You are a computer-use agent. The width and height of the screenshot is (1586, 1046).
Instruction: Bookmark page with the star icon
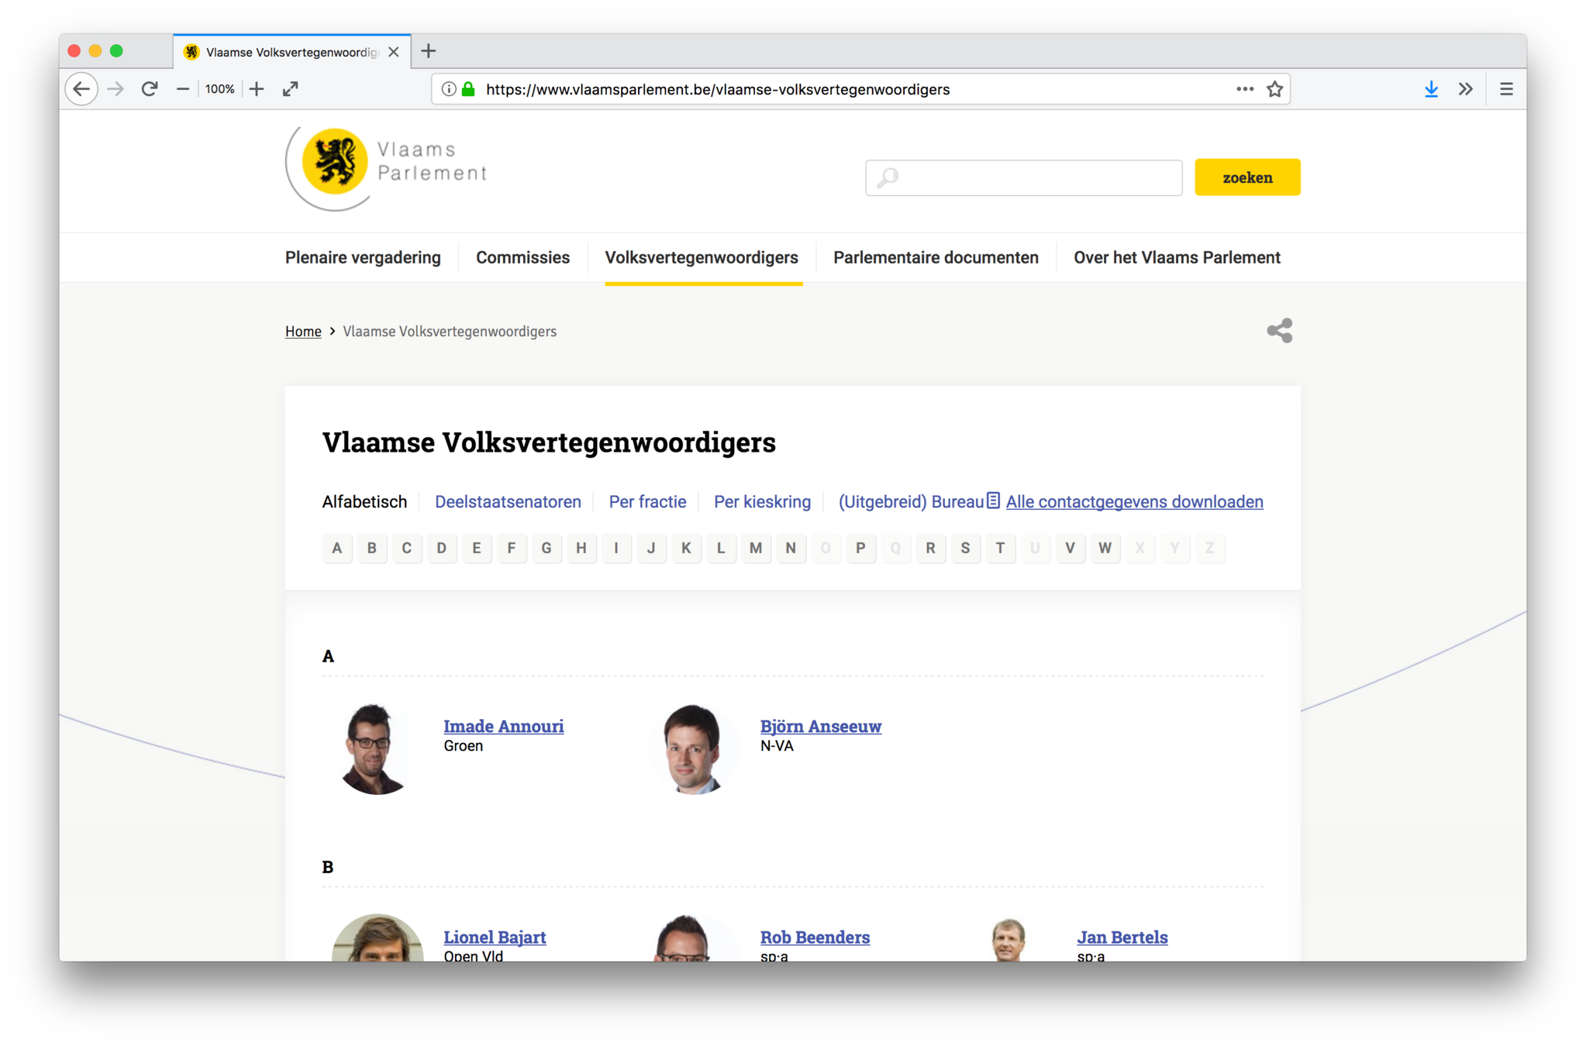click(x=1274, y=89)
